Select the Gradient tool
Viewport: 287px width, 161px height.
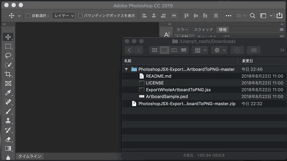click(8, 148)
